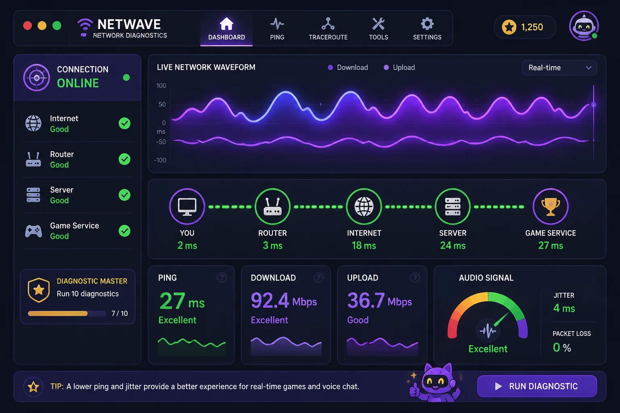The height and width of the screenshot is (413, 620).
Task: Click the audio pulse icon in gauge
Action: click(488, 331)
